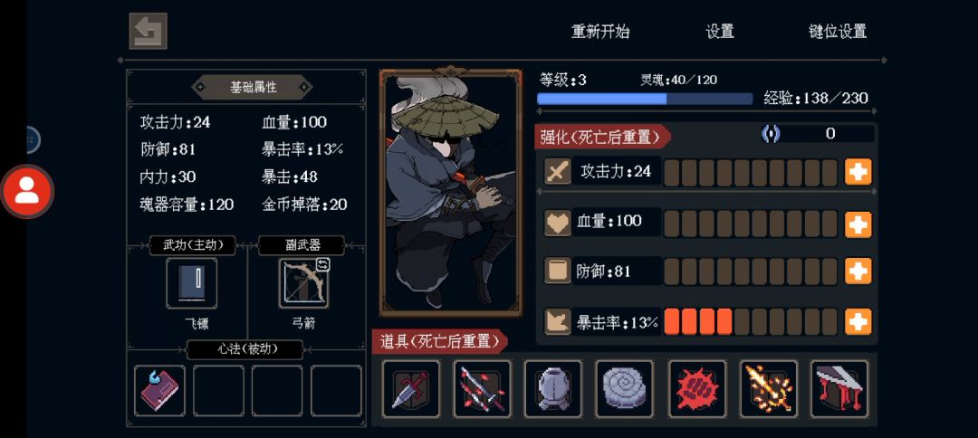Select the flaming sword item icon
This screenshot has width=978, height=438.
tap(769, 389)
